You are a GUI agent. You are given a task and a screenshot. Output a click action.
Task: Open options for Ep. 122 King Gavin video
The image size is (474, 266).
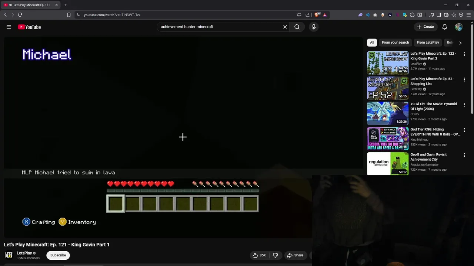(x=464, y=54)
